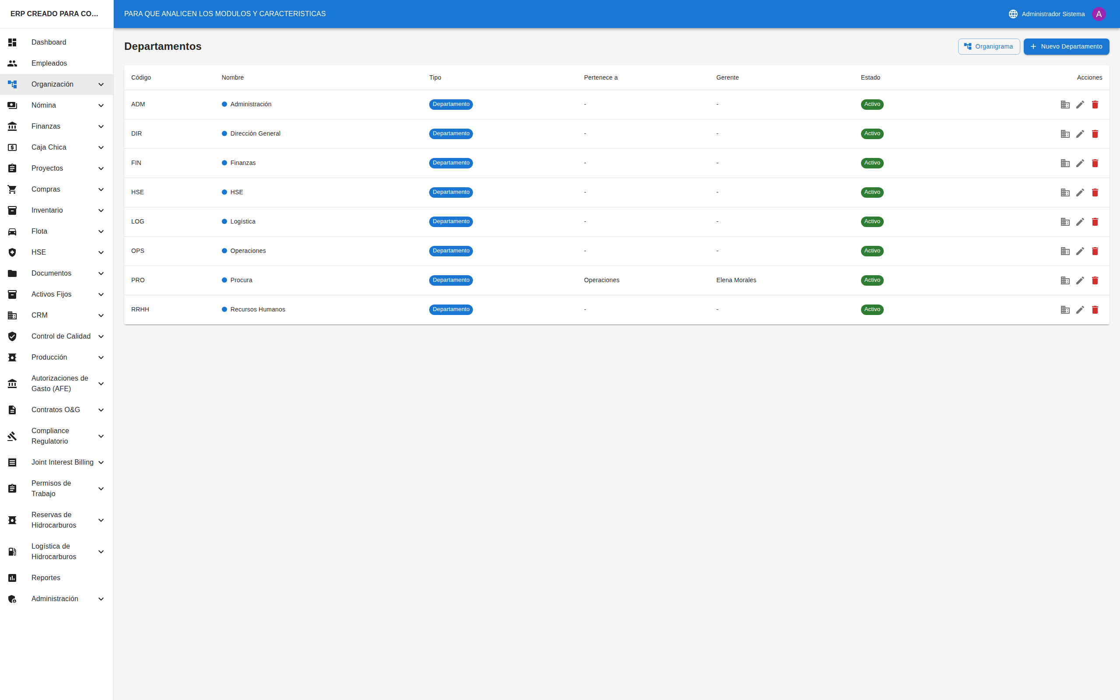Click building icon in Dirección General row
1120x700 pixels.
pos(1065,134)
